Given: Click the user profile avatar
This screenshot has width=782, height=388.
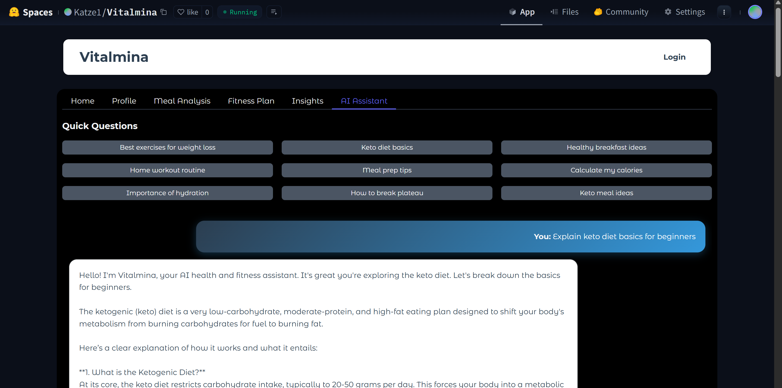Looking at the screenshot, I should (x=755, y=12).
